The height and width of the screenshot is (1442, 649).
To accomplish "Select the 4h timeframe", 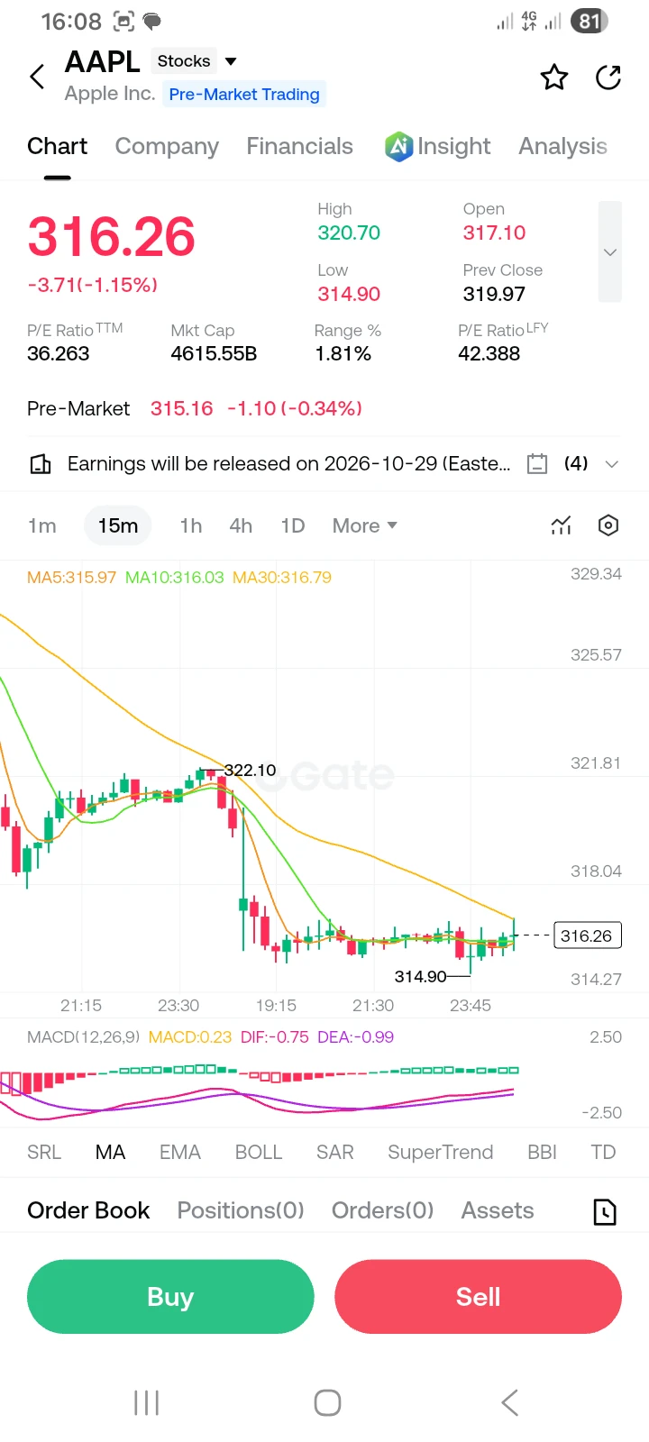I will click(241, 525).
